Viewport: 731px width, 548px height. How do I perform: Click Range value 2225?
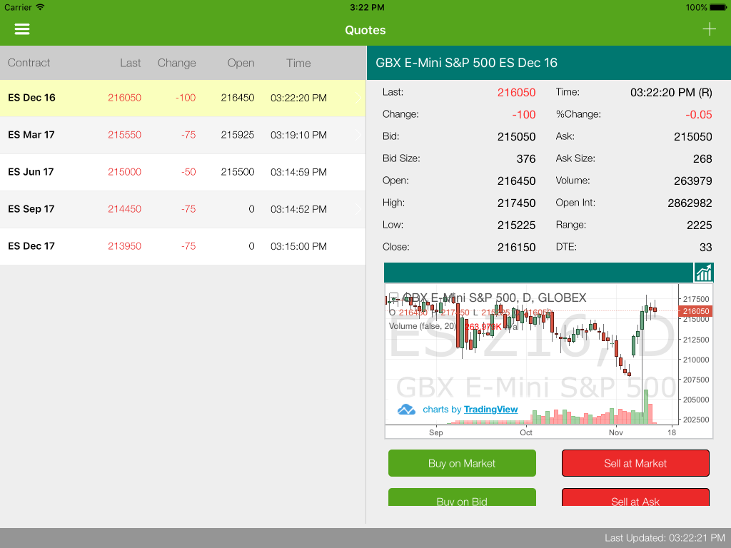coord(699,225)
